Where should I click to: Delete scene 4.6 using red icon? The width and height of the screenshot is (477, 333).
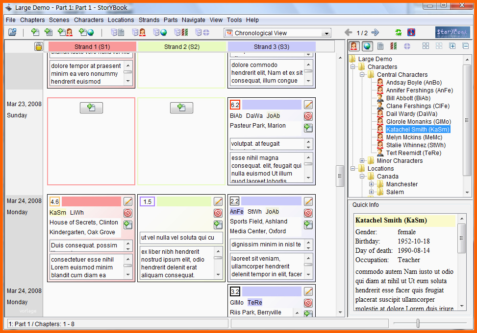tap(128, 213)
